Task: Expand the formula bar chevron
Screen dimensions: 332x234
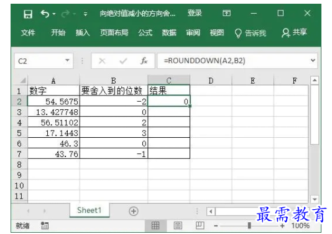Action: pyautogui.click(x=313, y=61)
